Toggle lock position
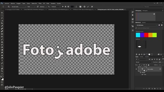Screen dimensions: 164x92 pos(144,65)
